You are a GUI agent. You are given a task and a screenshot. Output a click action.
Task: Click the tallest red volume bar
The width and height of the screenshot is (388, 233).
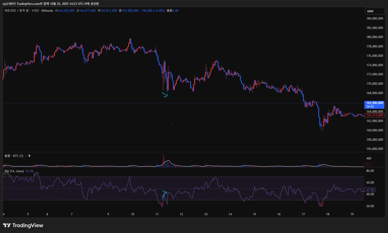tap(163, 160)
